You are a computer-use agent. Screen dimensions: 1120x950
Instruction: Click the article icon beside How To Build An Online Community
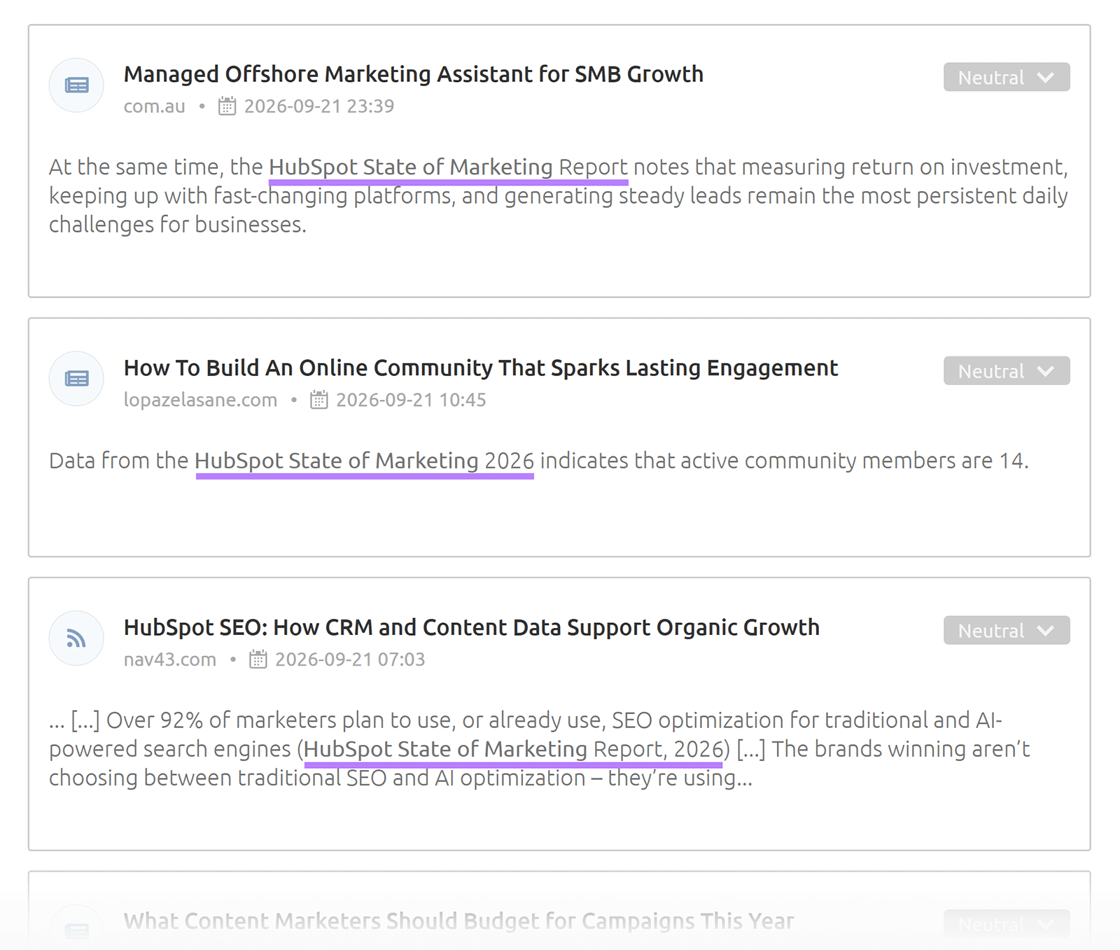(x=76, y=379)
